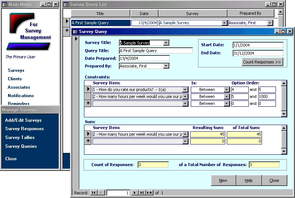The image size is (295, 198).
Task: Select row marker for first Sum item
Action: click(88, 135)
